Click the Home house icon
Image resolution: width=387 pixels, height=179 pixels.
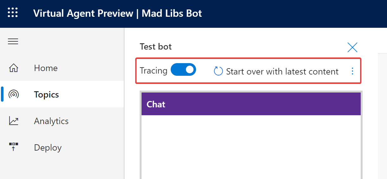click(13, 68)
